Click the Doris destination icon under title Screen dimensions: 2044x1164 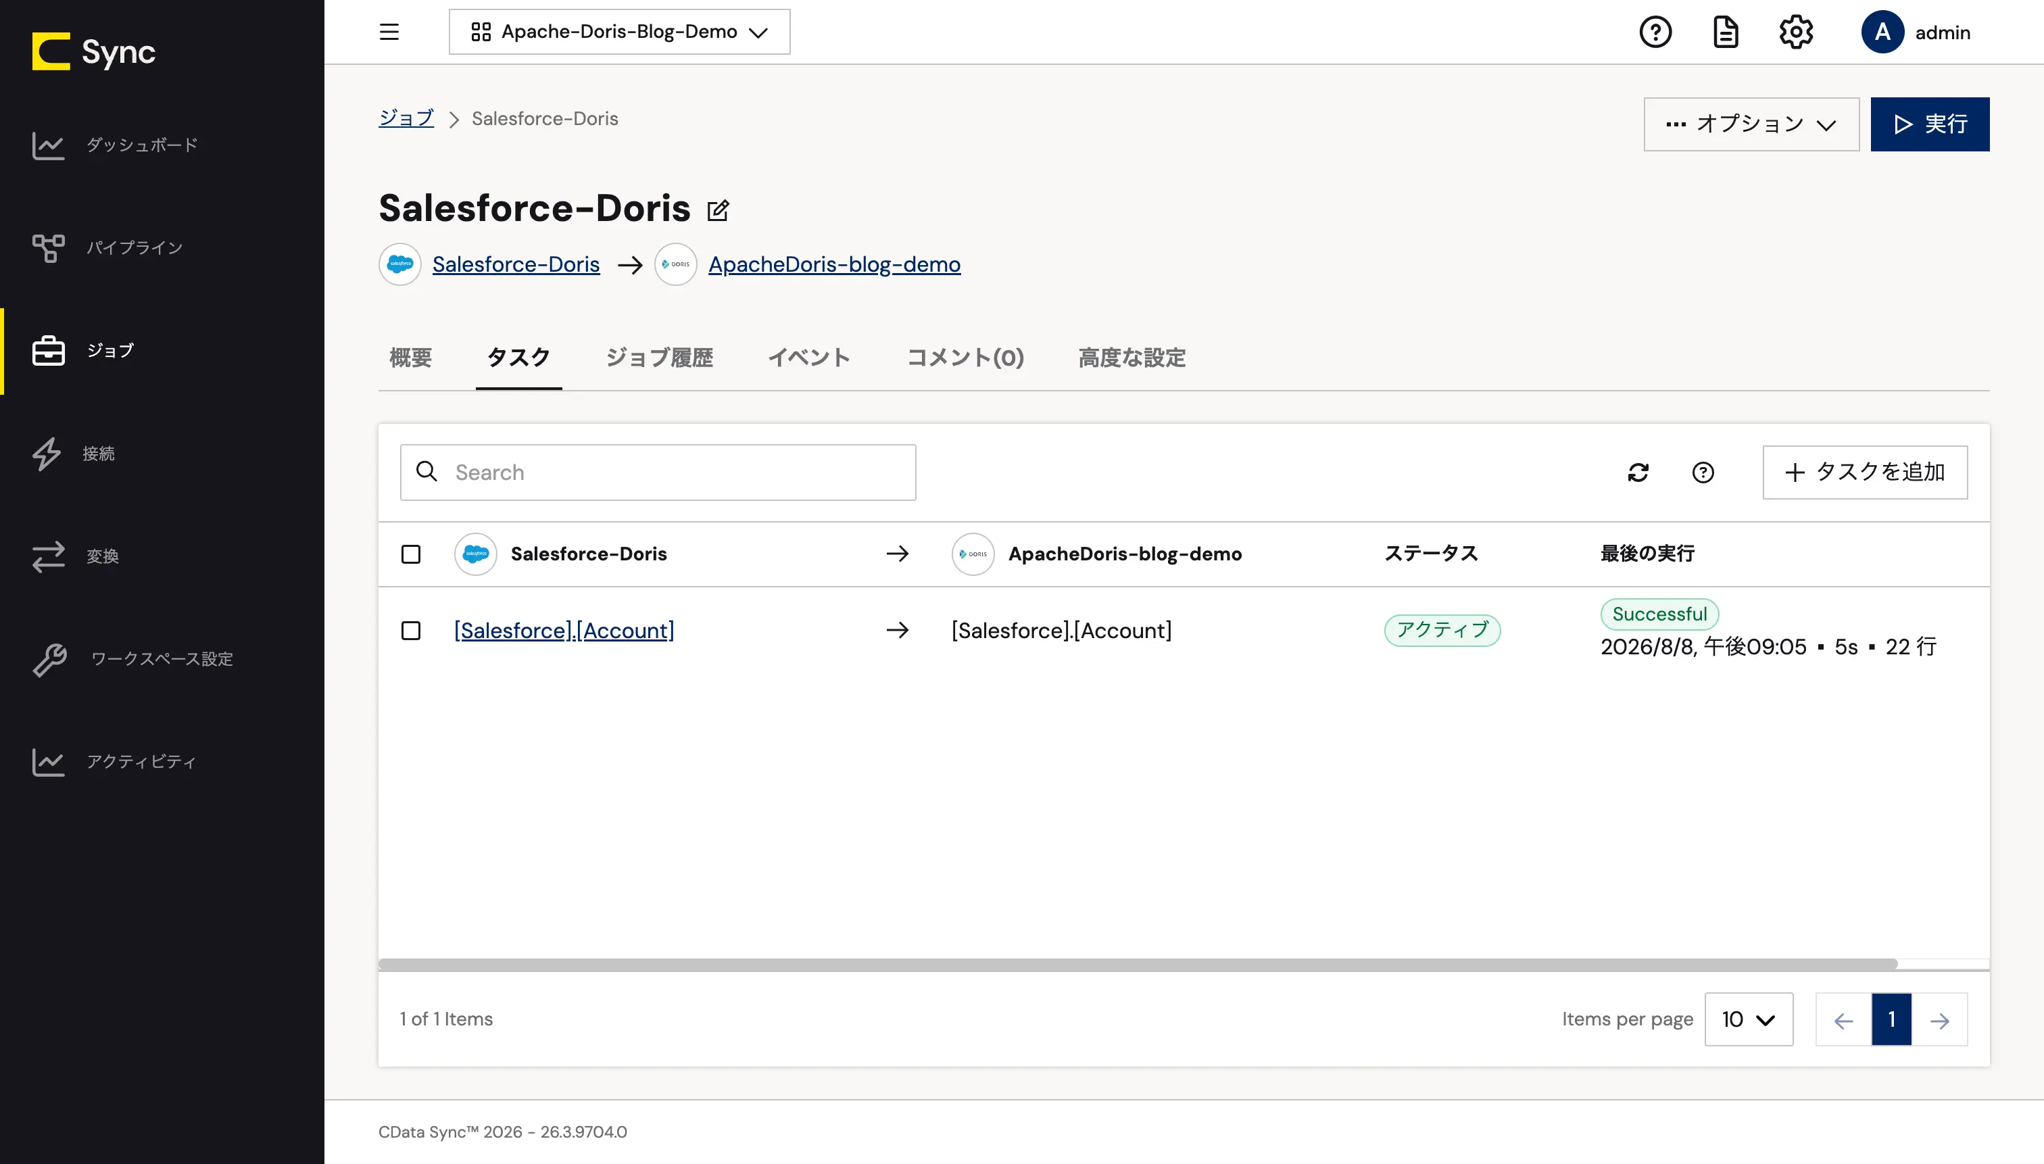[675, 264]
